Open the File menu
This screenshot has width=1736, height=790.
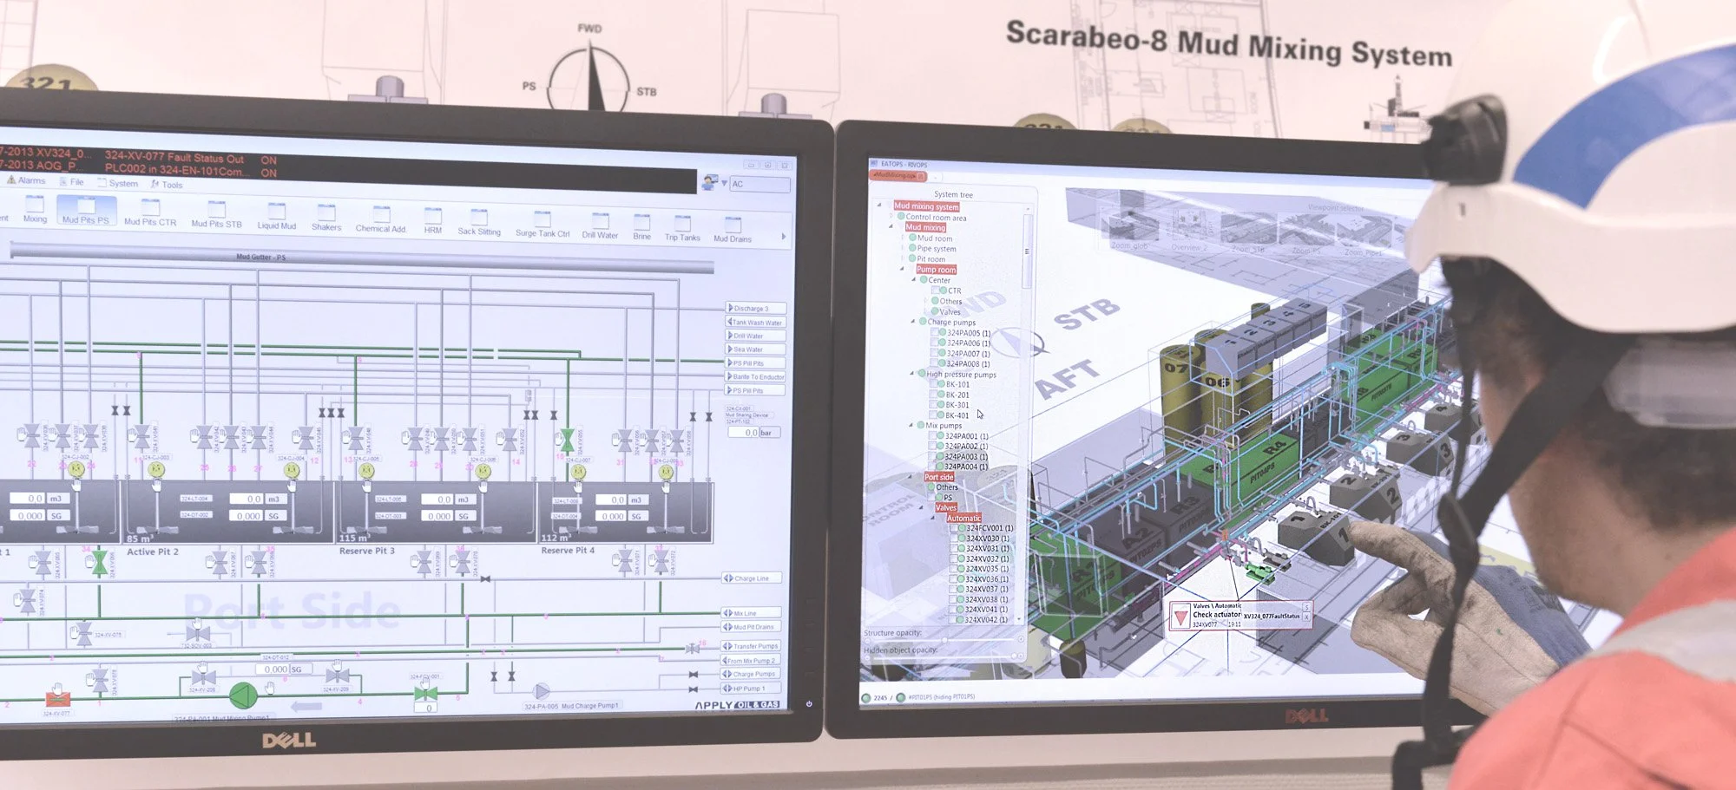(72, 181)
